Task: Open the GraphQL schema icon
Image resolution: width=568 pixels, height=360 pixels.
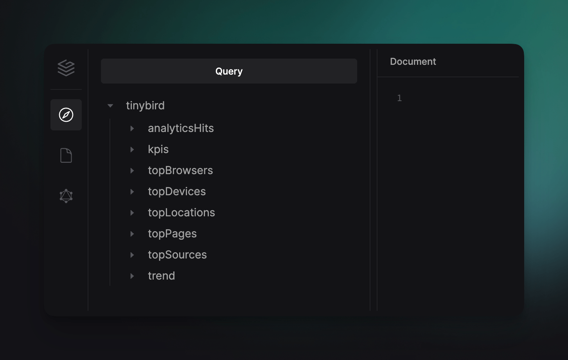Action: click(x=66, y=196)
